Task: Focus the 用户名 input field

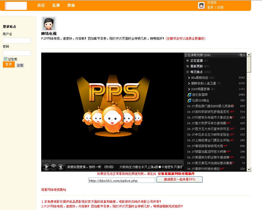Action: [x=17, y=41]
